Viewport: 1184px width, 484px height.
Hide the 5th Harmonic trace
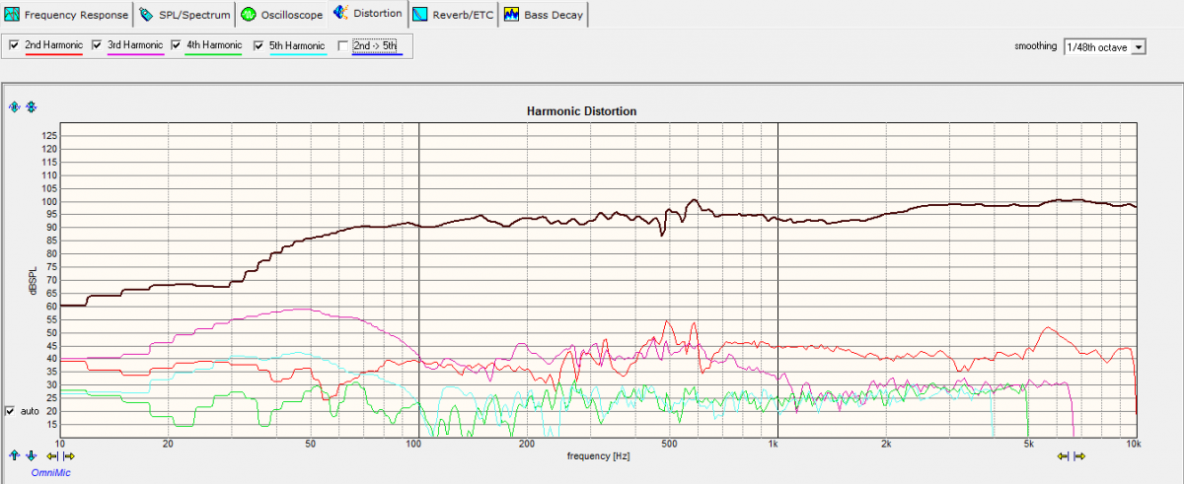tap(259, 45)
